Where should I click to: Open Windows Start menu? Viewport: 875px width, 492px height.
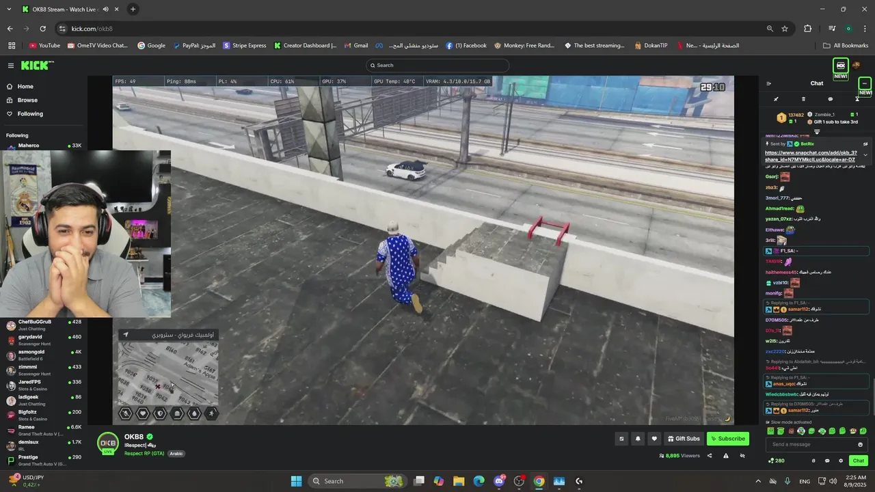click(x=296, y=481)
